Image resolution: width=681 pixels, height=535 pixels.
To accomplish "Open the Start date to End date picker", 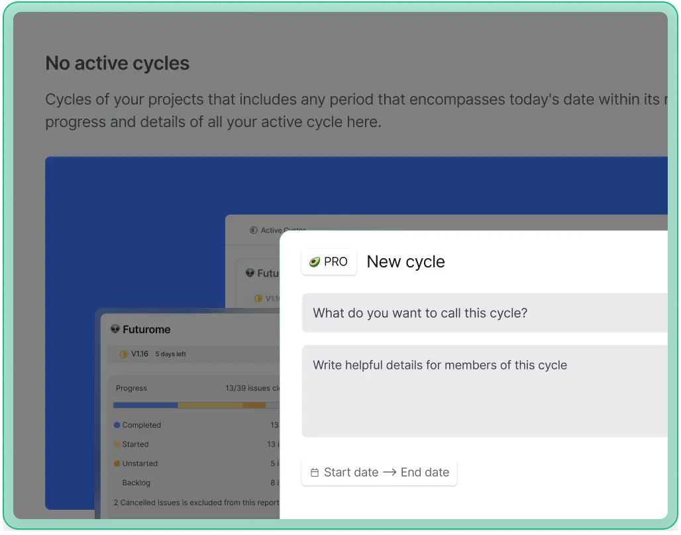I will tap(379, 473).
